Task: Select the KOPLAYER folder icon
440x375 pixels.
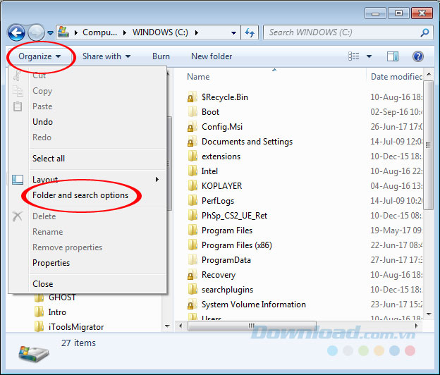Action: (192, 186)
